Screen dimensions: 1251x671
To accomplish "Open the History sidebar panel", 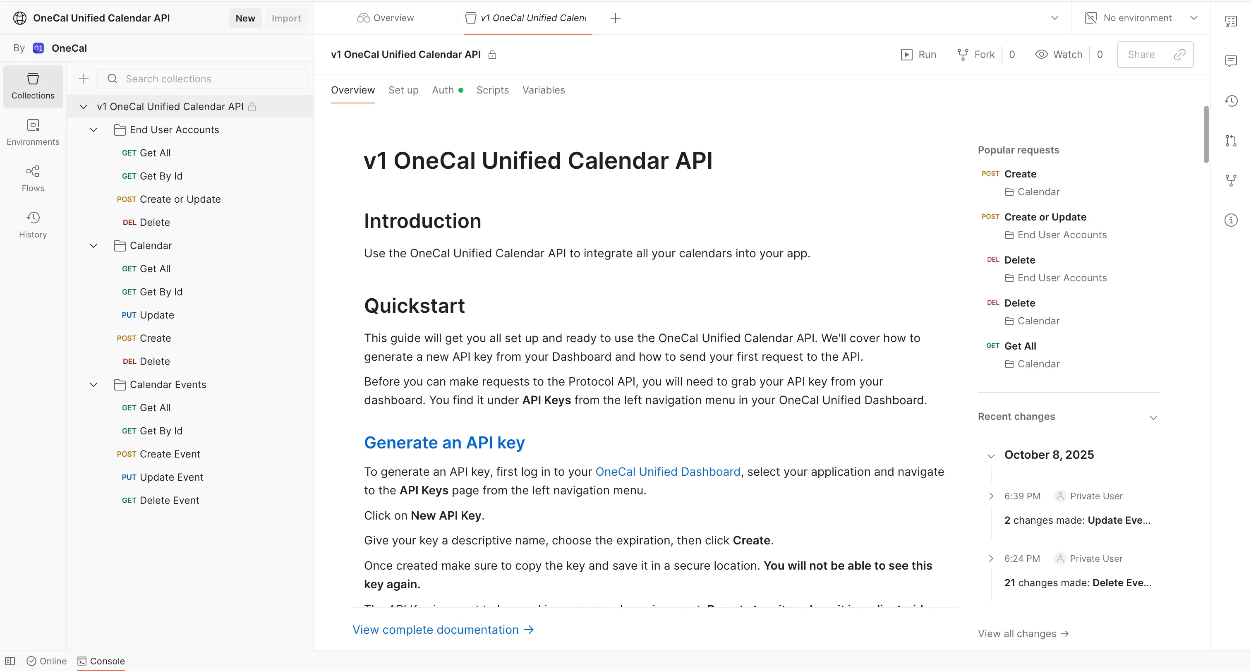I will point(33,224).
